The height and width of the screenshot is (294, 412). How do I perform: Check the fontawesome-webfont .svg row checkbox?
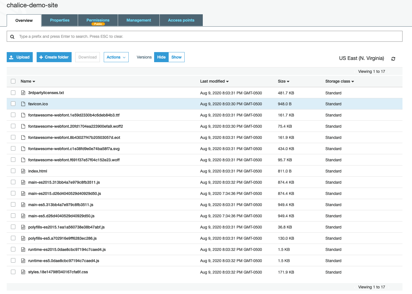13,148
